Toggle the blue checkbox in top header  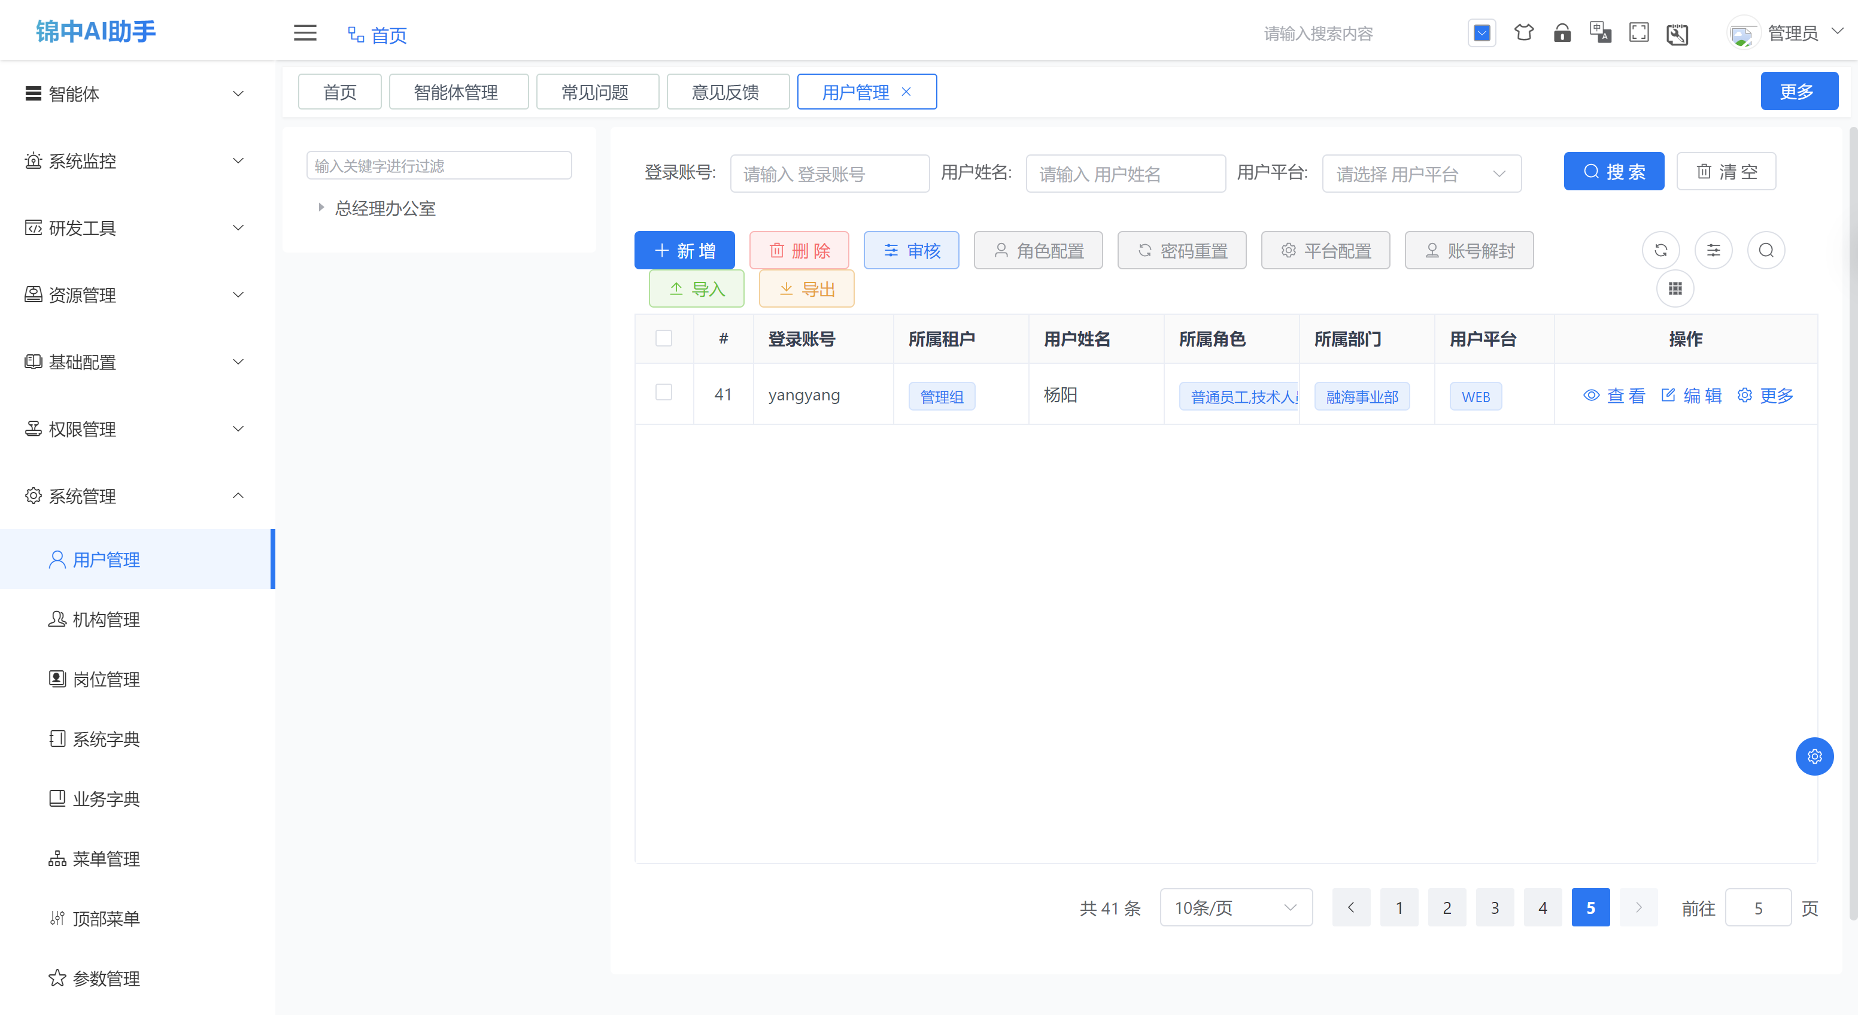click(1481, 33)
